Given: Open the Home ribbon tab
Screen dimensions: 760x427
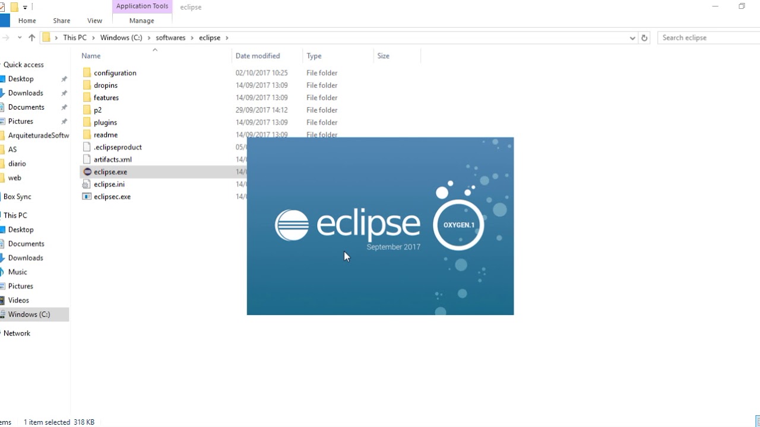Looking at the screenshot, I should click(27, 21).
